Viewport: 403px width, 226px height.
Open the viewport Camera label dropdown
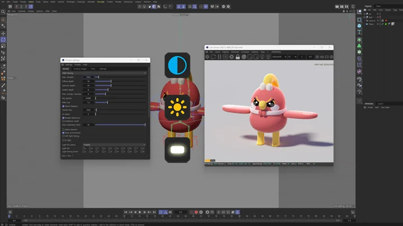click(180, 15)
